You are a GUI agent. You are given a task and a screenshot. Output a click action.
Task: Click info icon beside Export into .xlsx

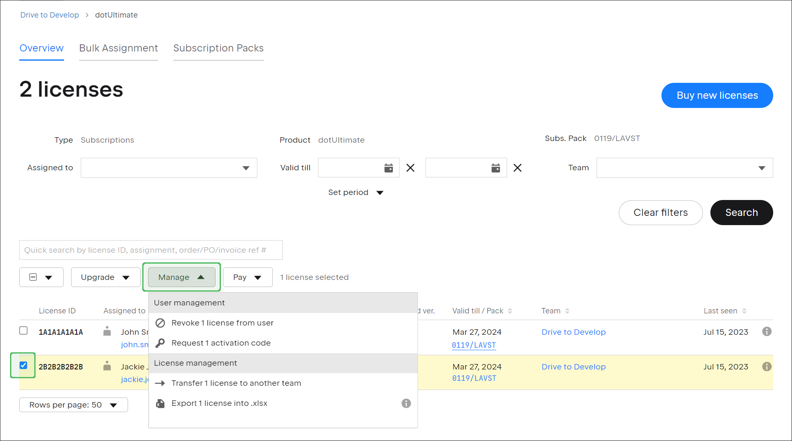(406, 403)
